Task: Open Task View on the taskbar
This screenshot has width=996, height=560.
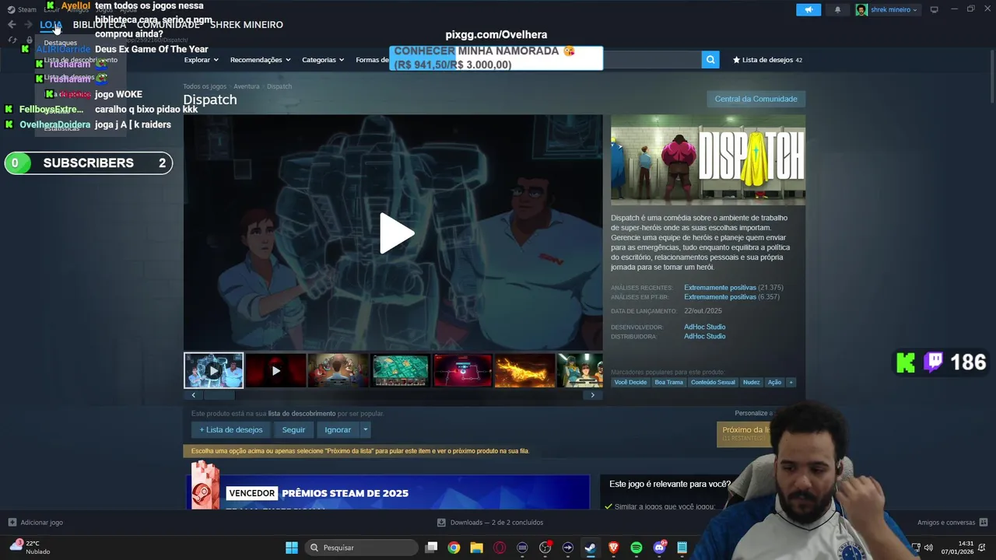Action: point(431,548)
